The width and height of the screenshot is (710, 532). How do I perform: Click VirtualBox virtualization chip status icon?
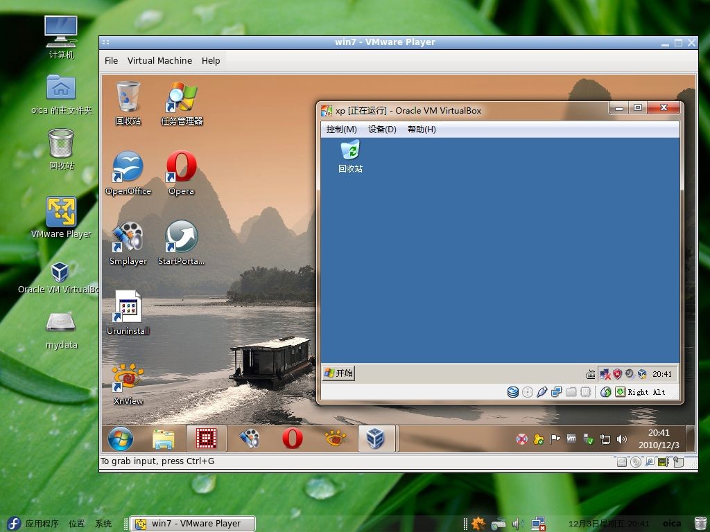click(585, 392)
